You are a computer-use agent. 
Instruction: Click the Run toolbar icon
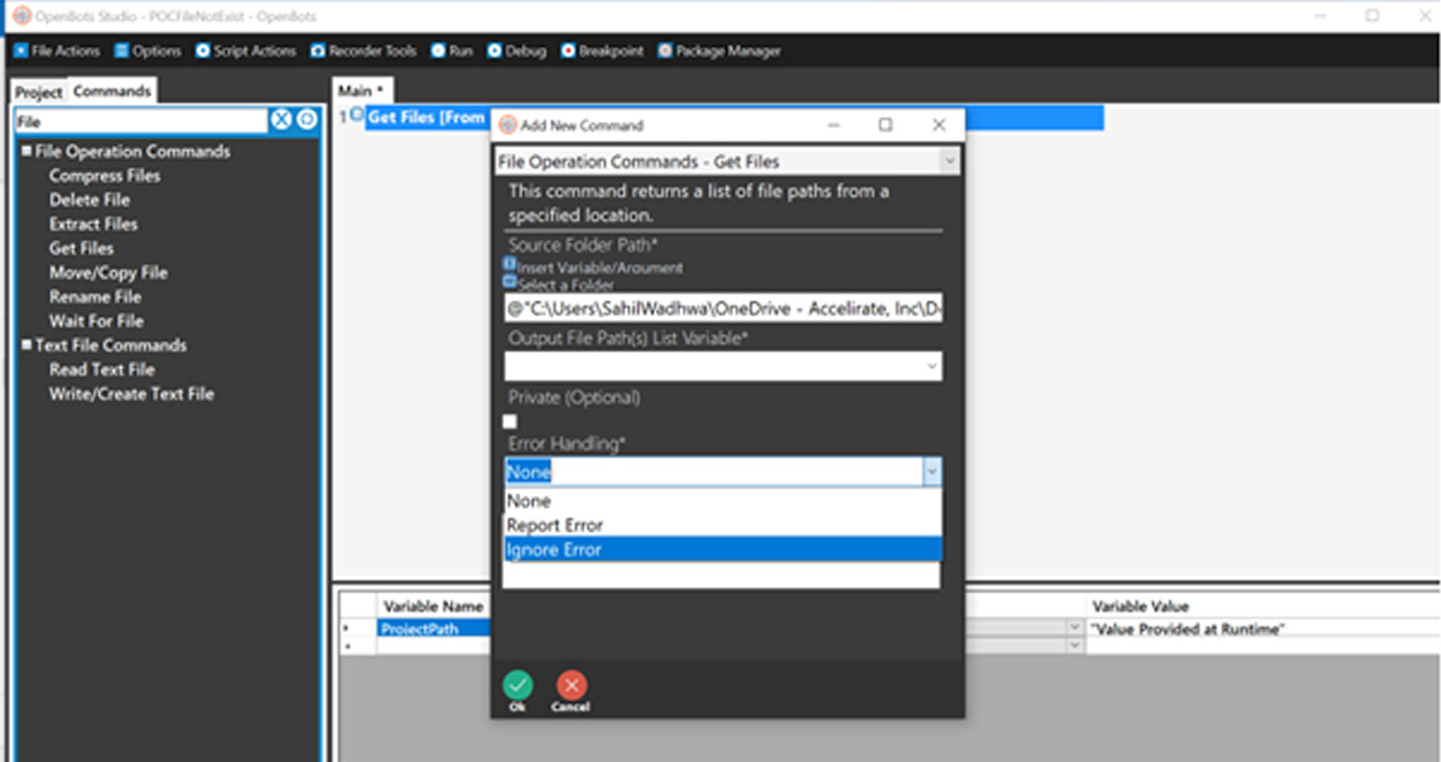tap(438, 51)
